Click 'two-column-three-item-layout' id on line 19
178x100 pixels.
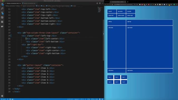(x=43, y=33)
